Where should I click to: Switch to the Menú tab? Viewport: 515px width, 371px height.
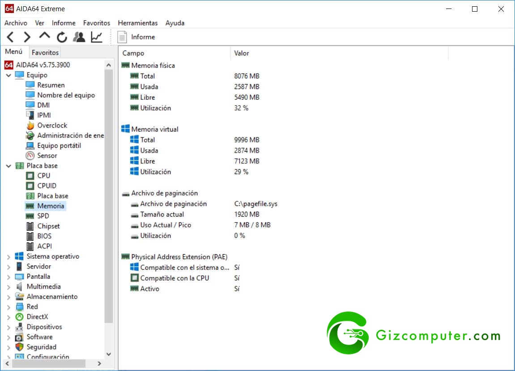[x=14, y=51]
